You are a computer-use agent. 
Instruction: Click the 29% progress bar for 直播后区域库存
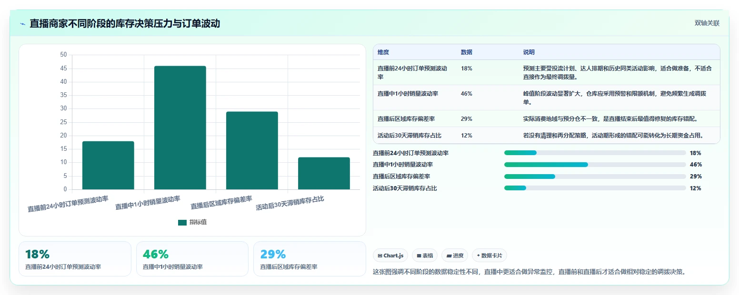(x=595, y=177)
